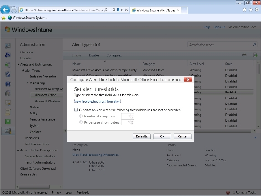Click the Remote Tasks red status icon
261x196 pixels.
pyautogui.click(x=228, y=192)
